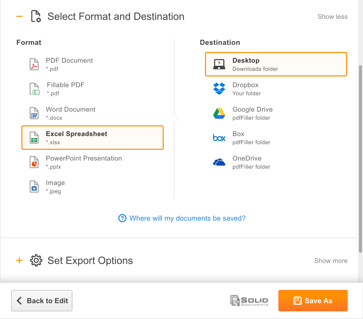Click the question mark help icon

tap(122, 218)
